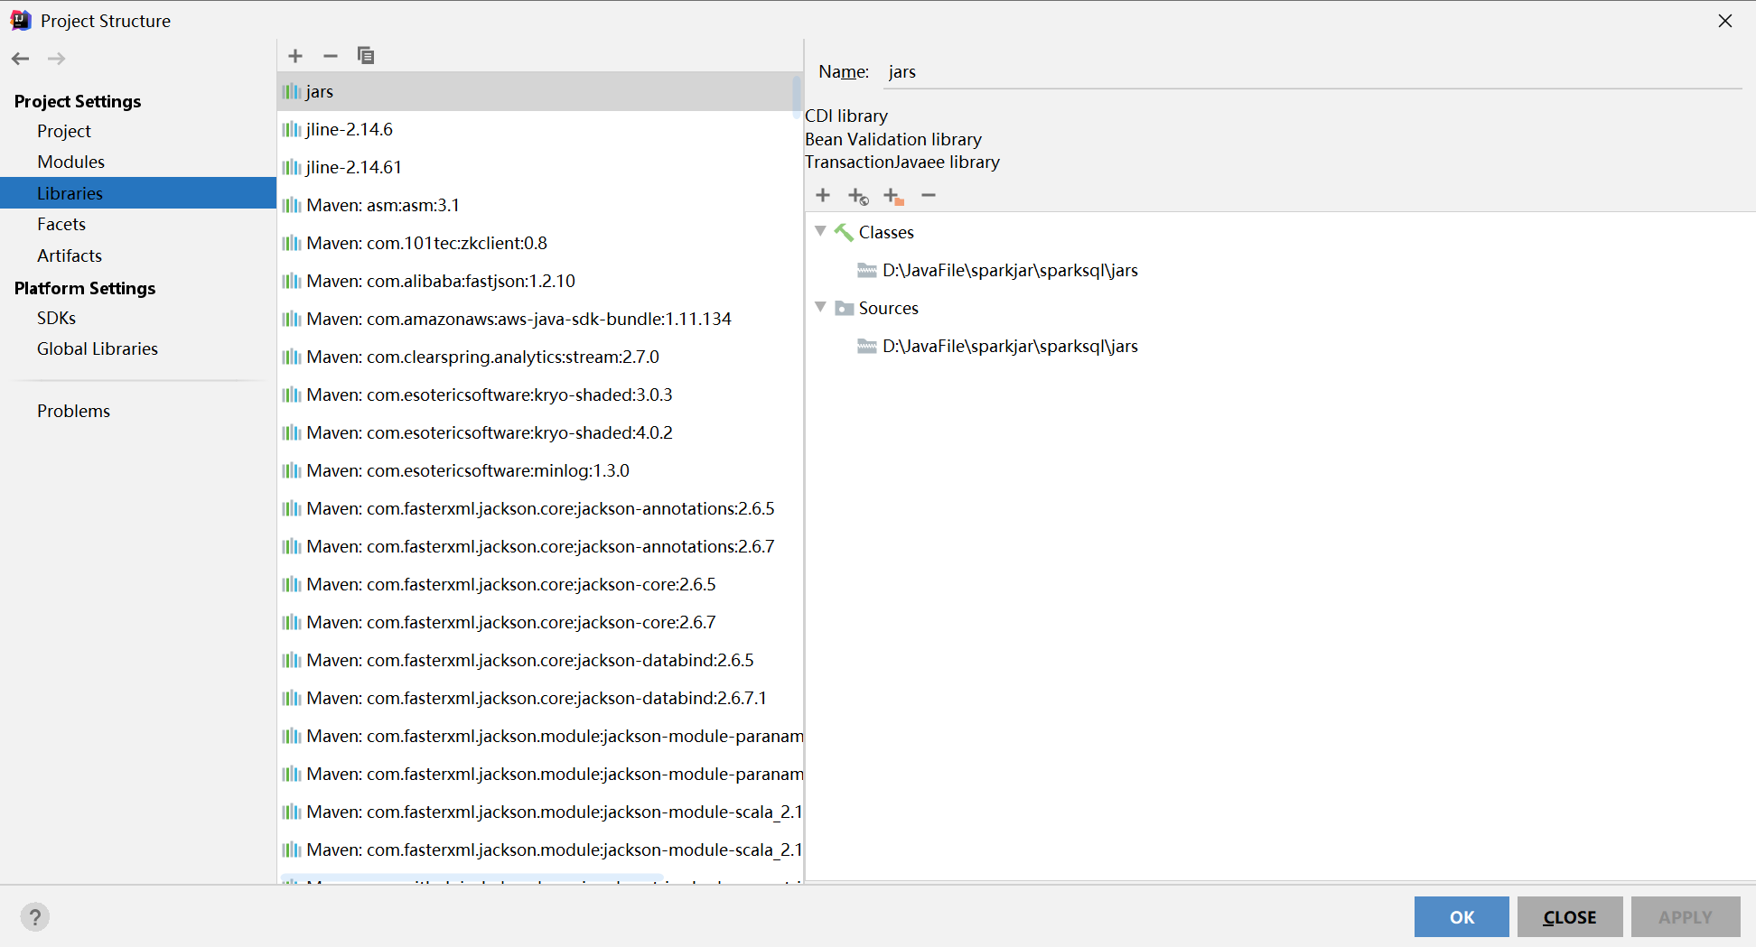1756x947 pixels.
Task: Add library root with plus icon
Action: [823, 195]
